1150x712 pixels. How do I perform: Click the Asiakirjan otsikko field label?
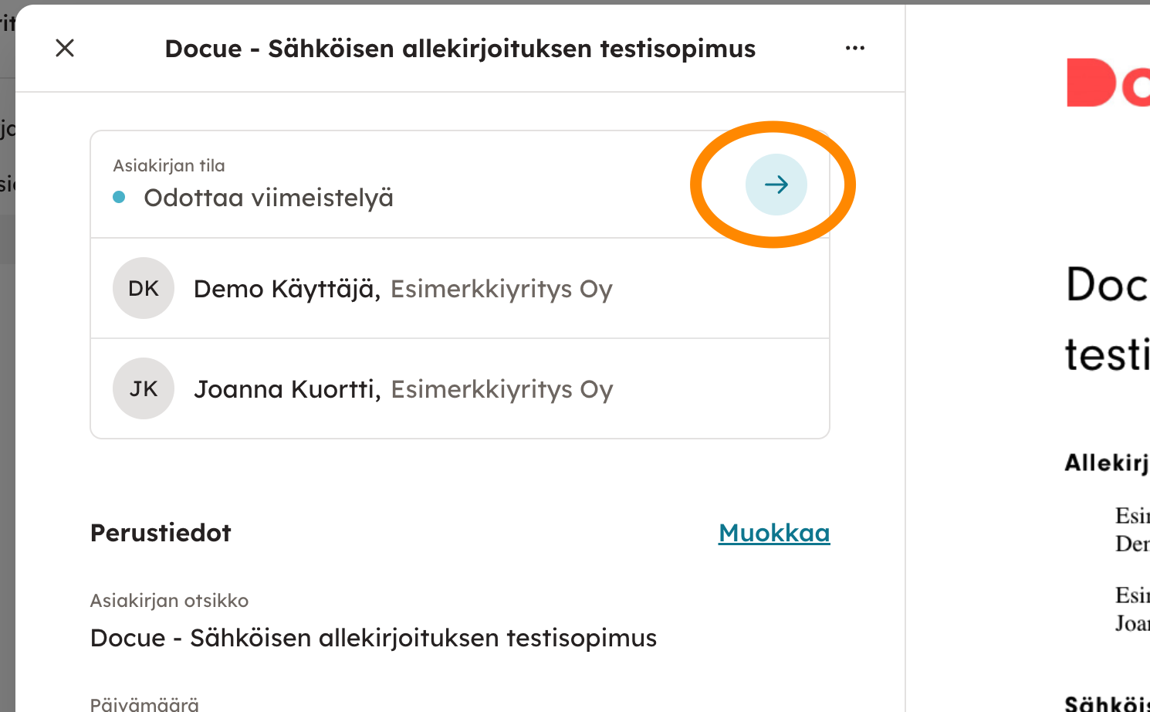coord(169,600)
